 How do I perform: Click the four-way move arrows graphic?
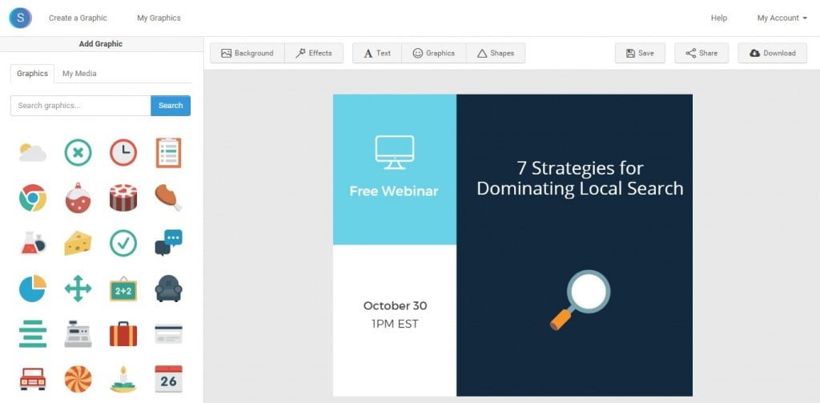coord(78,288)
